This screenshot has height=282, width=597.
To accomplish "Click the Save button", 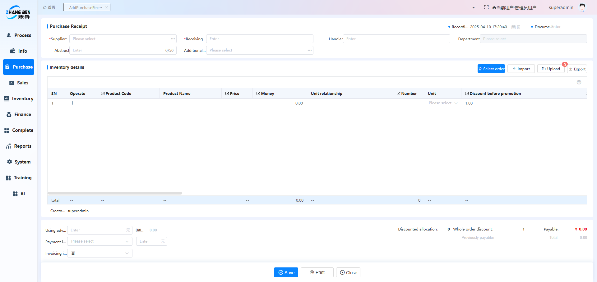I will (286, 272).
